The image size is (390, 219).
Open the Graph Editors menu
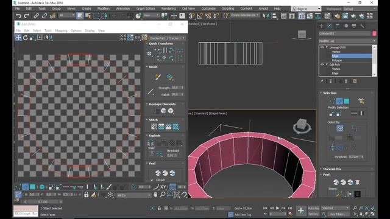[146, 9]
